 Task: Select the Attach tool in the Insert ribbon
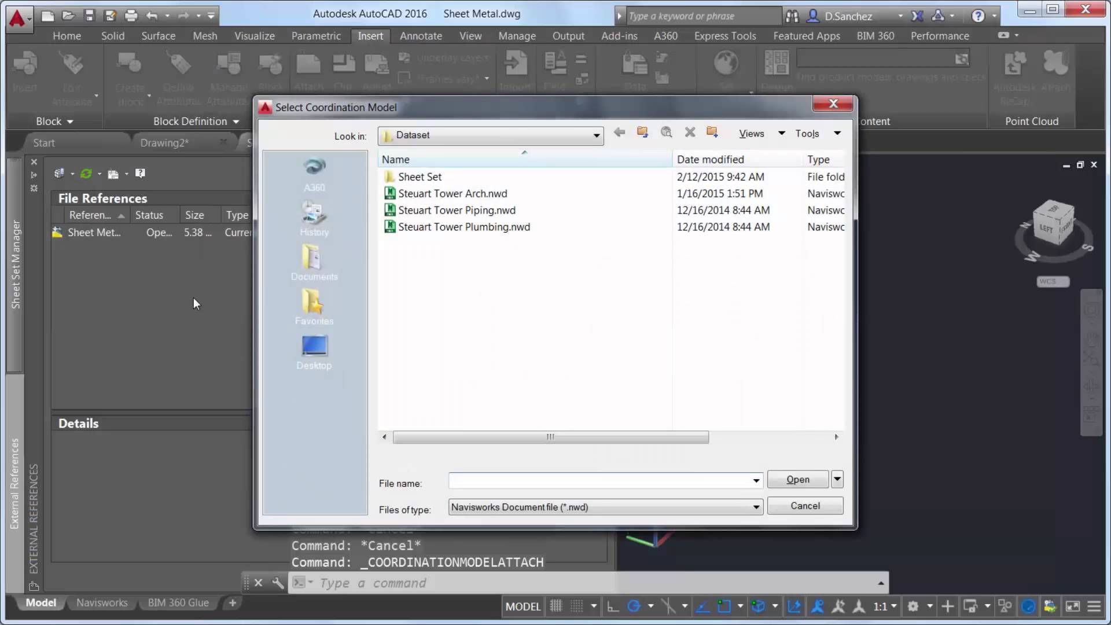308,69
